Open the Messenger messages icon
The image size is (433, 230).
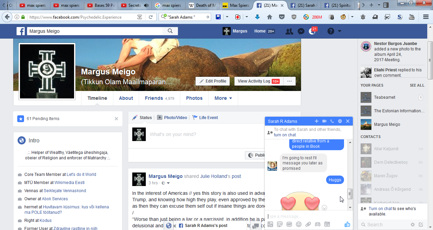(x=301, y=31)
